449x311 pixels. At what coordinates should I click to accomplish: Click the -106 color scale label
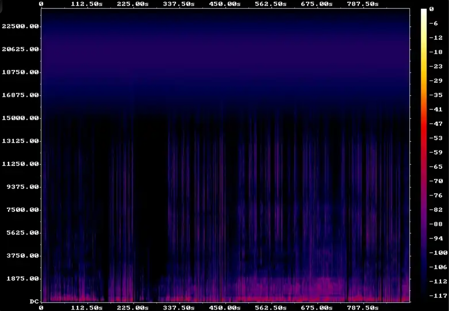[x=438, y=267]
